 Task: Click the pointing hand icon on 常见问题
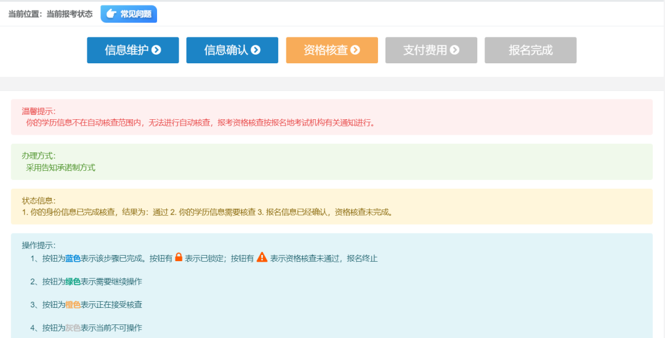click(x=111, y=14)
